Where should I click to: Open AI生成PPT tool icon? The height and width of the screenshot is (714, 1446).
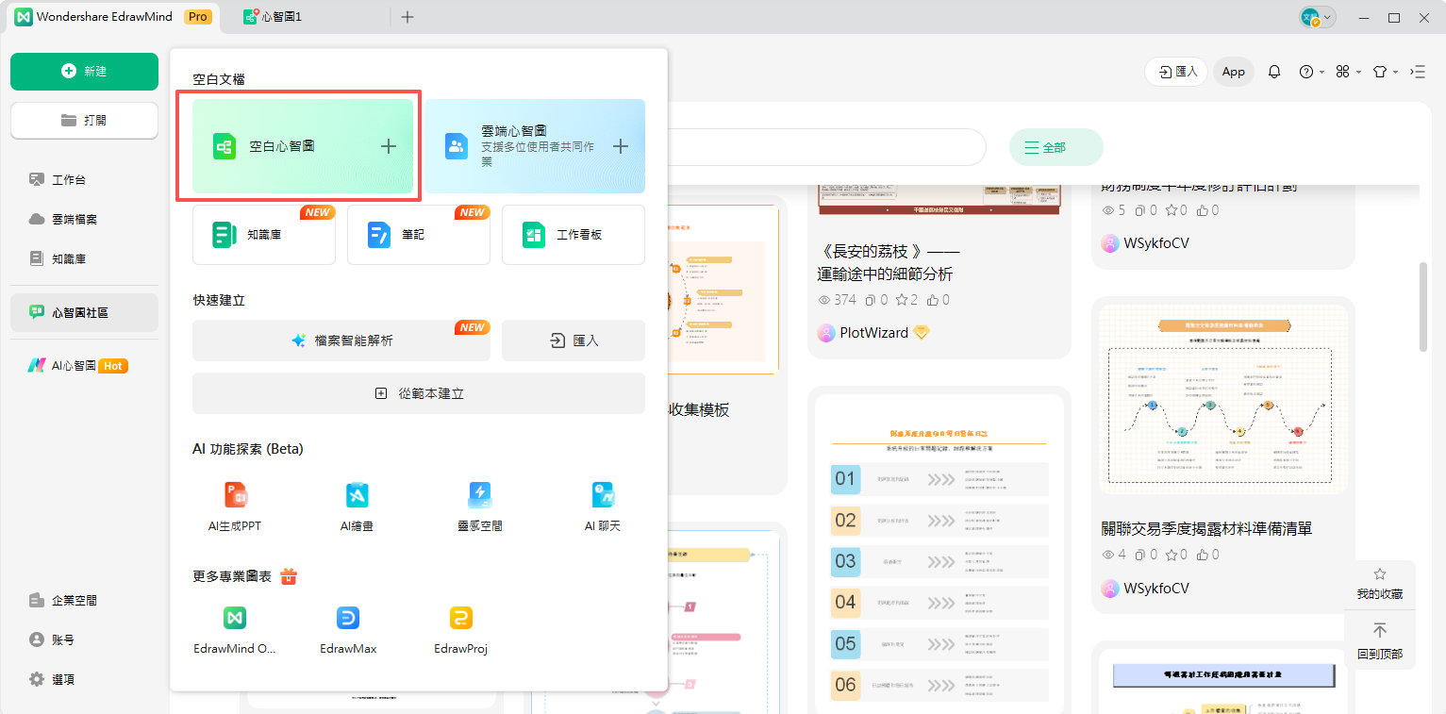[x=235, y=495]
